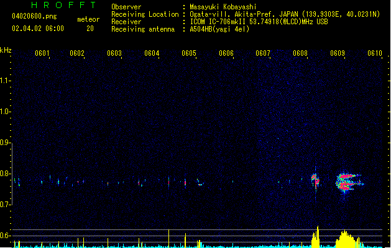Select the antenna value A504HB(yagi 4el)
The width and height of the screenshot is (391, 248).
click(219, 29)
